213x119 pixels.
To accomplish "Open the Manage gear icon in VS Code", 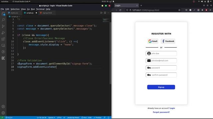I will pyautogui.click(x=3, y=113).
